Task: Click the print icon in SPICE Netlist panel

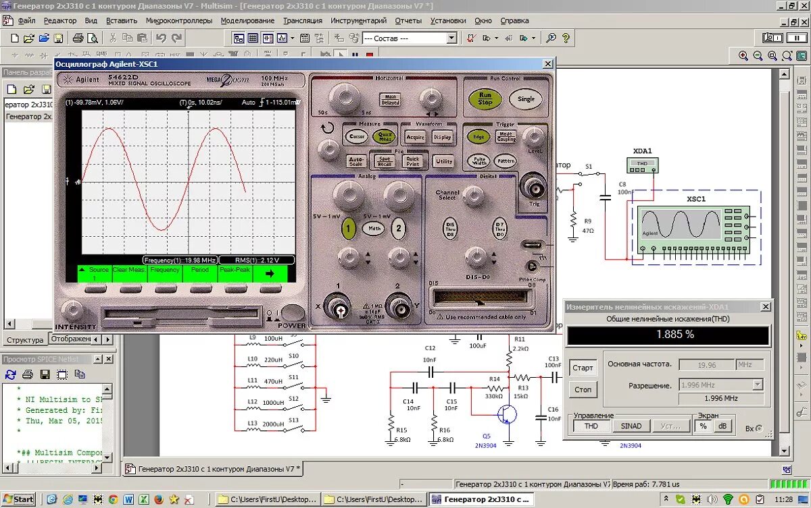Action: tap(28, 374)
